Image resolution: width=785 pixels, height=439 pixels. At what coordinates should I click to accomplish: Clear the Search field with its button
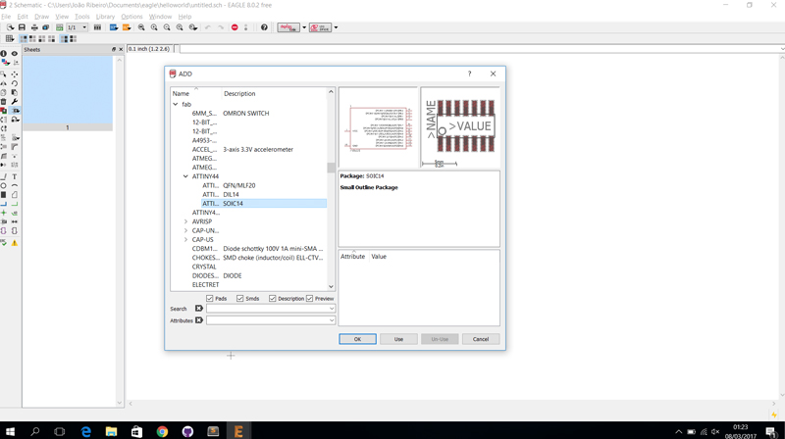199,309
